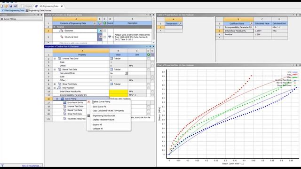The height and width of the screenshot is (169, 301).
Task: Select the Elastomer material row
Action: click(x=75, y=31)
